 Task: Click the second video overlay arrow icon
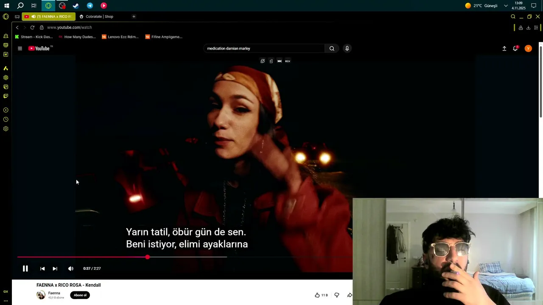271,61
